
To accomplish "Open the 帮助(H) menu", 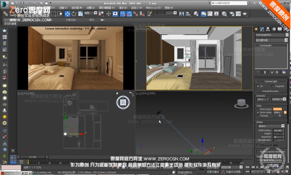I will (169, 8).
